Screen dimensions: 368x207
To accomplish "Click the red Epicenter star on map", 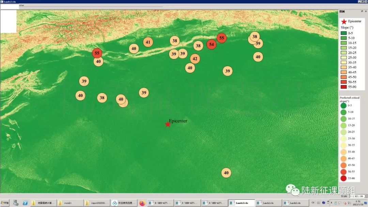I will pyautogui.click(x=168, y=124).
